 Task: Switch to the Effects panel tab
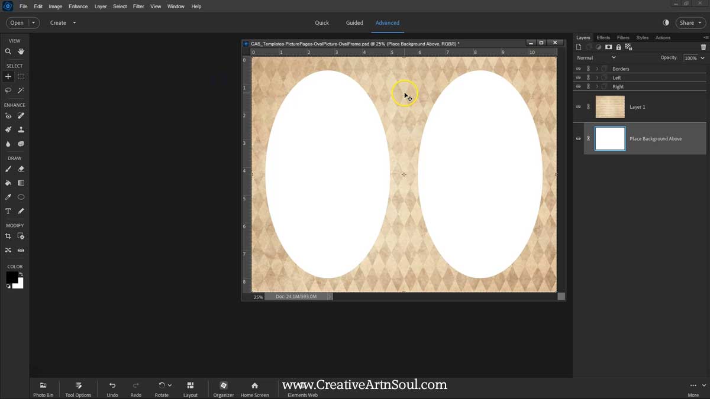[603, 38]
